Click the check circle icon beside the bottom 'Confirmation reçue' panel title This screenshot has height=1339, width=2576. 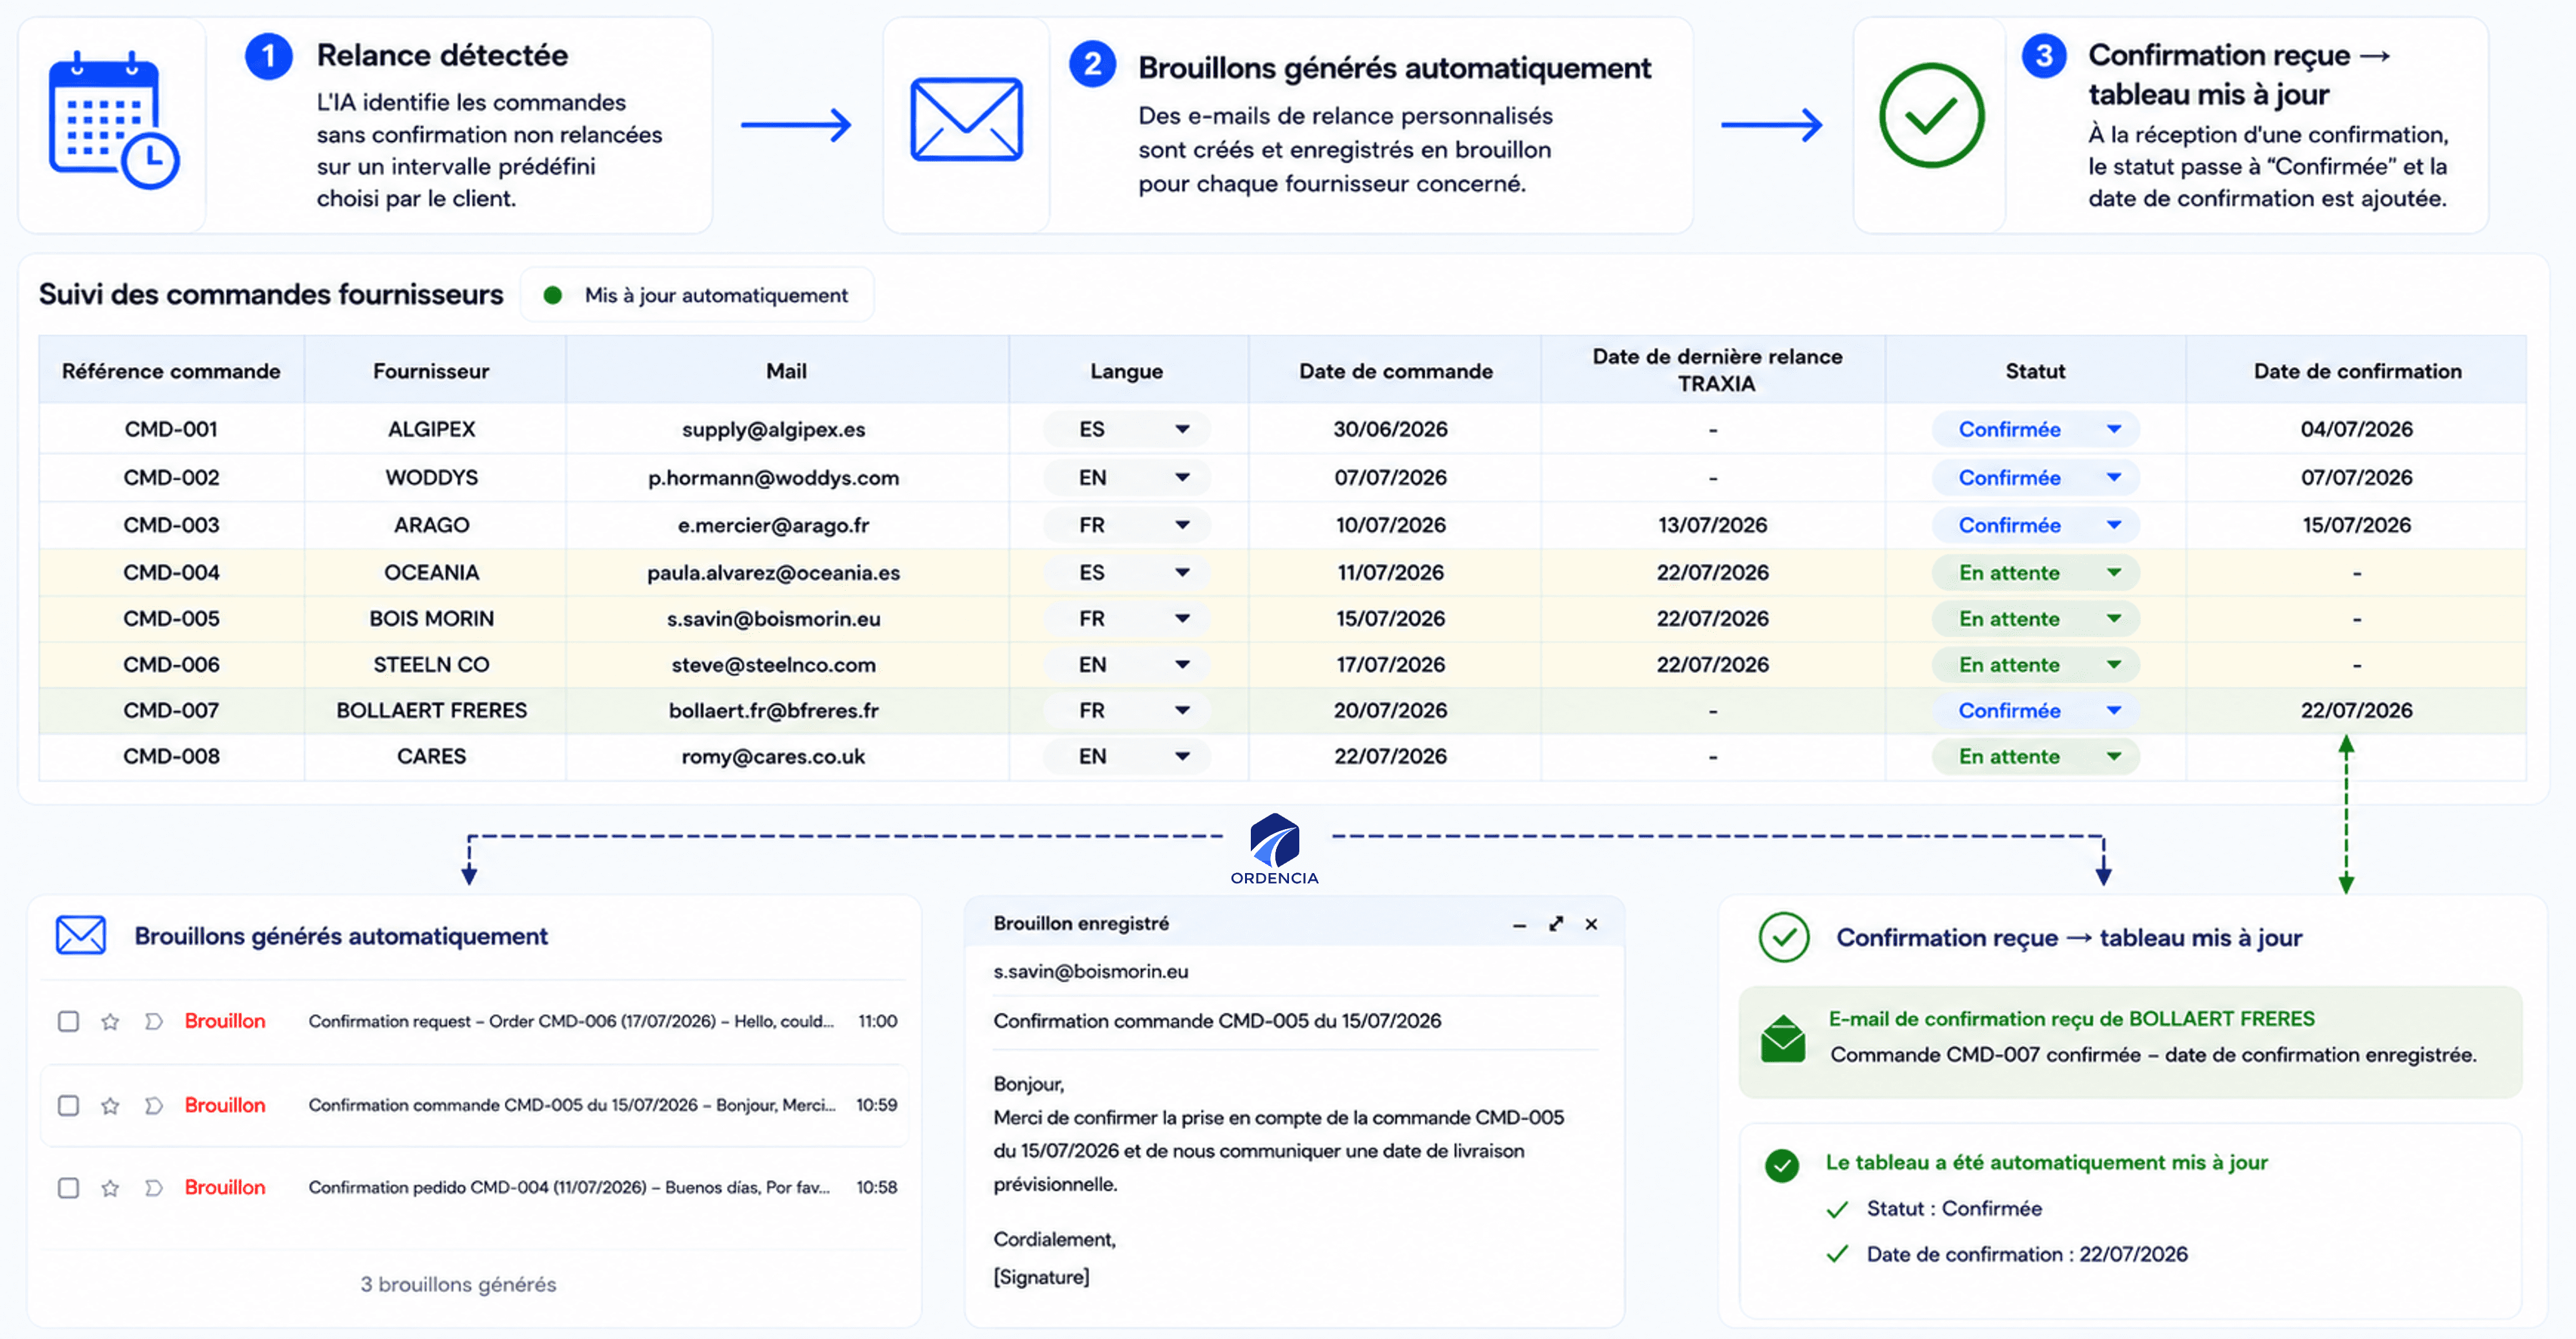pyautogui.click(x=1784, y=937)
